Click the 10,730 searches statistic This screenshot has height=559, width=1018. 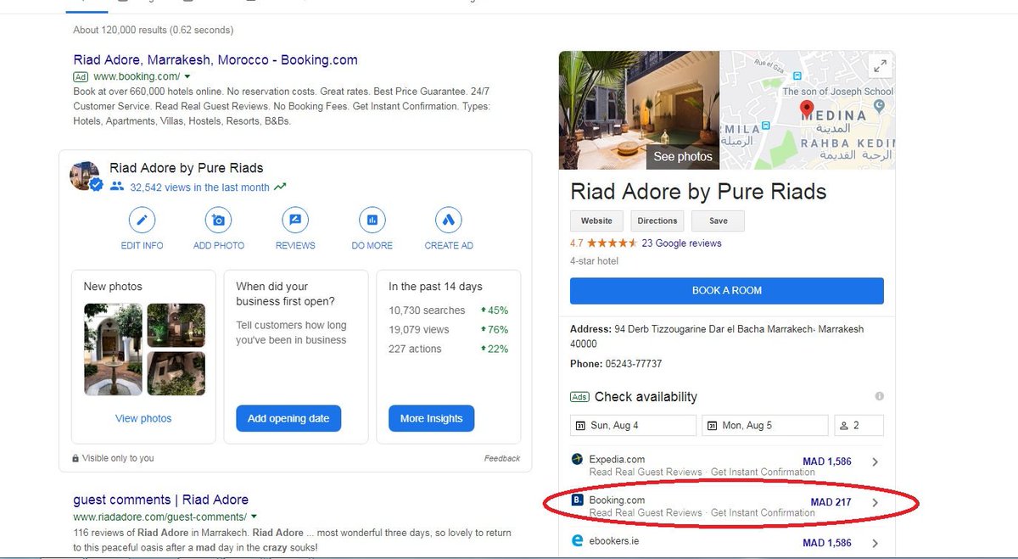427,310
